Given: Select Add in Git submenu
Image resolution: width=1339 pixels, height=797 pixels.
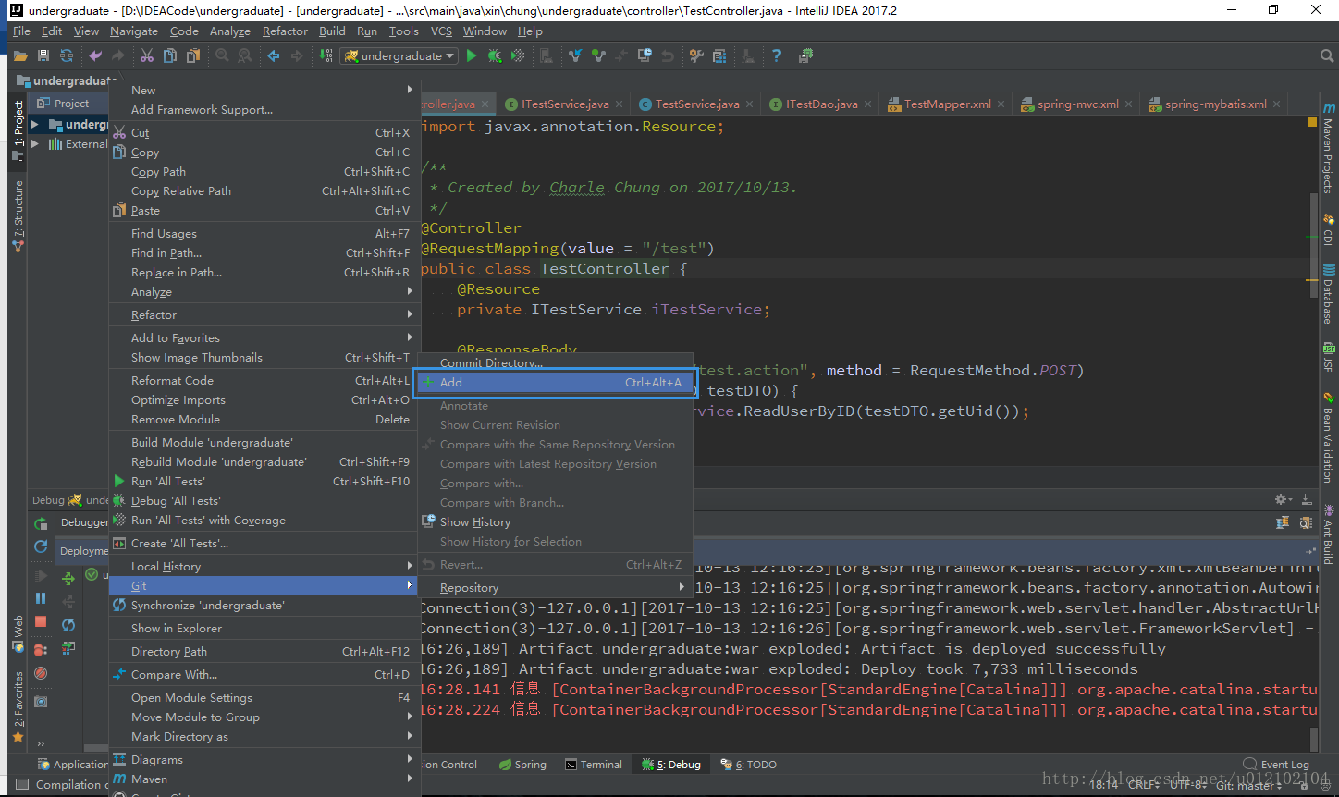Looking at the screenshot, I should 554,382.
